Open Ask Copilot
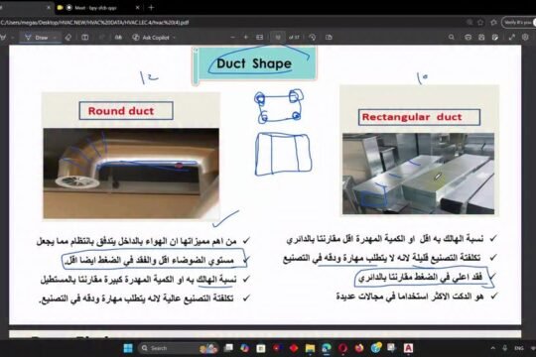The width and height of the screenshot is (536, 357). 152,38
